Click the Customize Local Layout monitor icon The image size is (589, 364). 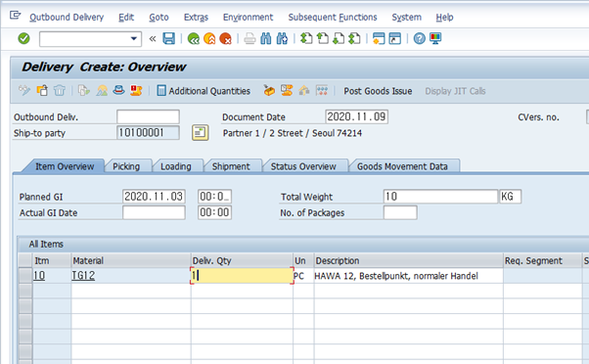[x=435, y=38]
